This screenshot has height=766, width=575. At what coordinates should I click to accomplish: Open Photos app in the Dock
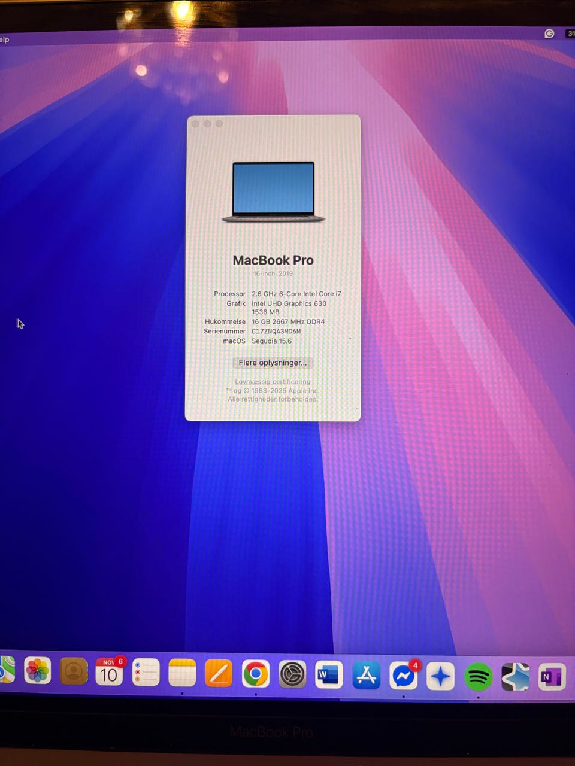pyautogui.click(x=37, y=671)
